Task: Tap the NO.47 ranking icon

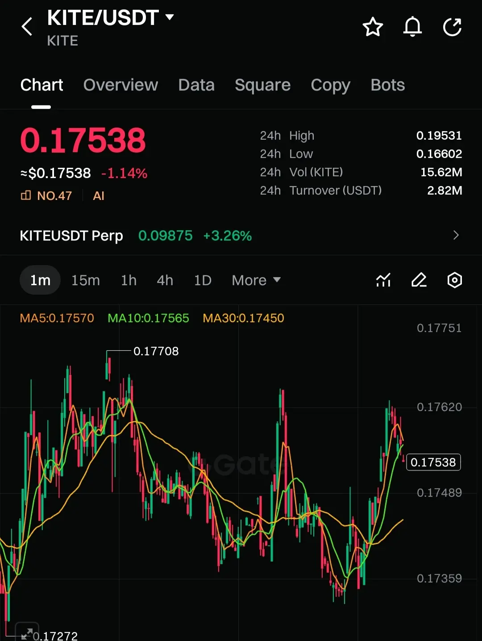Action: point(26,196)
